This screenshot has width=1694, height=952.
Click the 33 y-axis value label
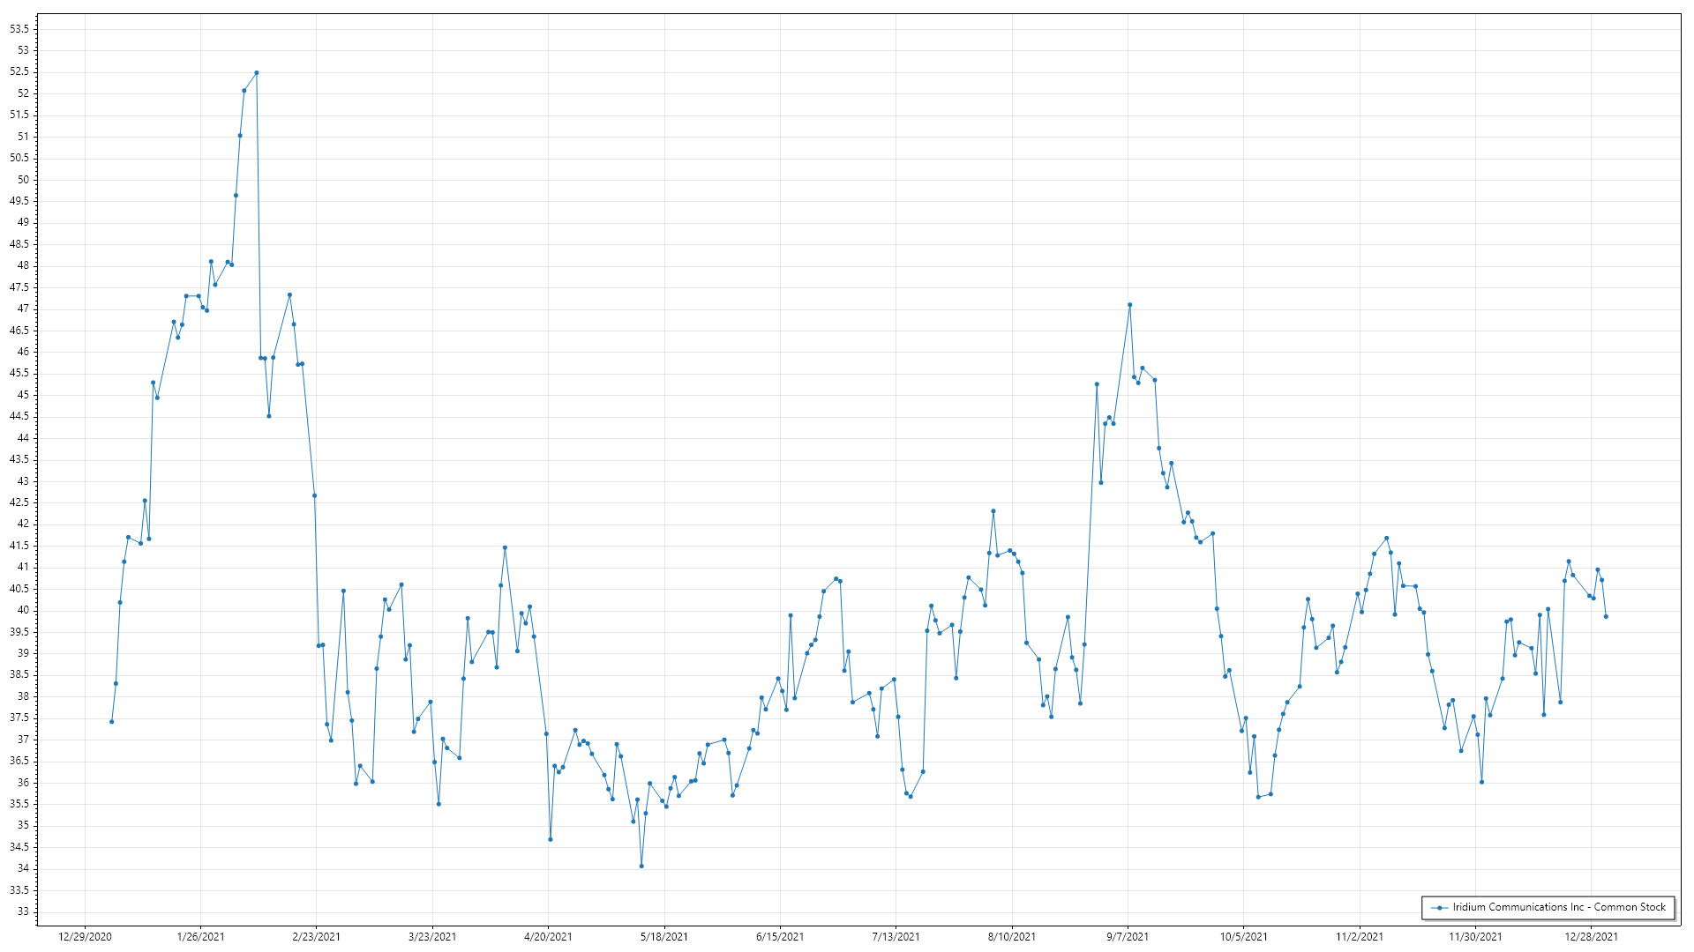[x=23, y=911]
